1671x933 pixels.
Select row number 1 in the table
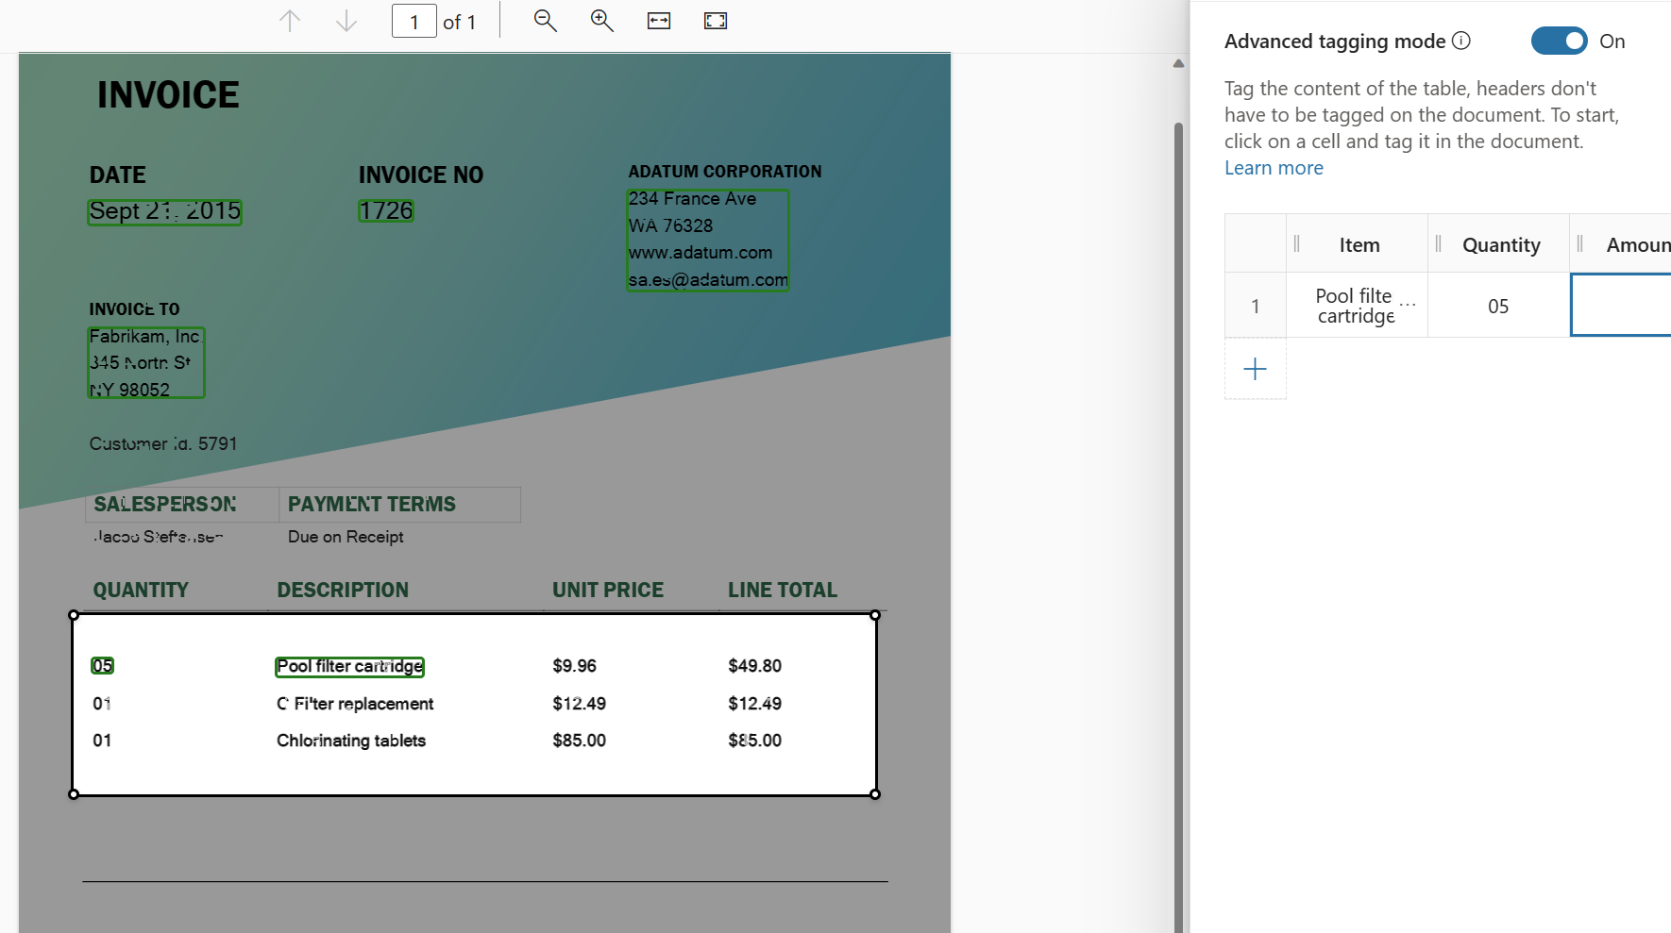[1255, 306]
